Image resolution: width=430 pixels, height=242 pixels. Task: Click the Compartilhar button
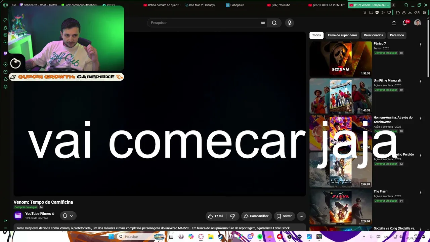(256, 216)
